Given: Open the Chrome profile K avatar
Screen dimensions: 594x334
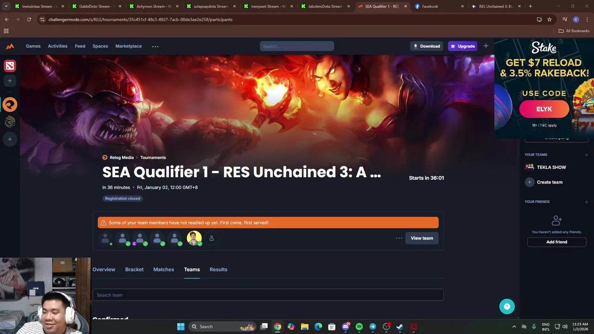Looking at the screenshot, I should tap(576, 19).
